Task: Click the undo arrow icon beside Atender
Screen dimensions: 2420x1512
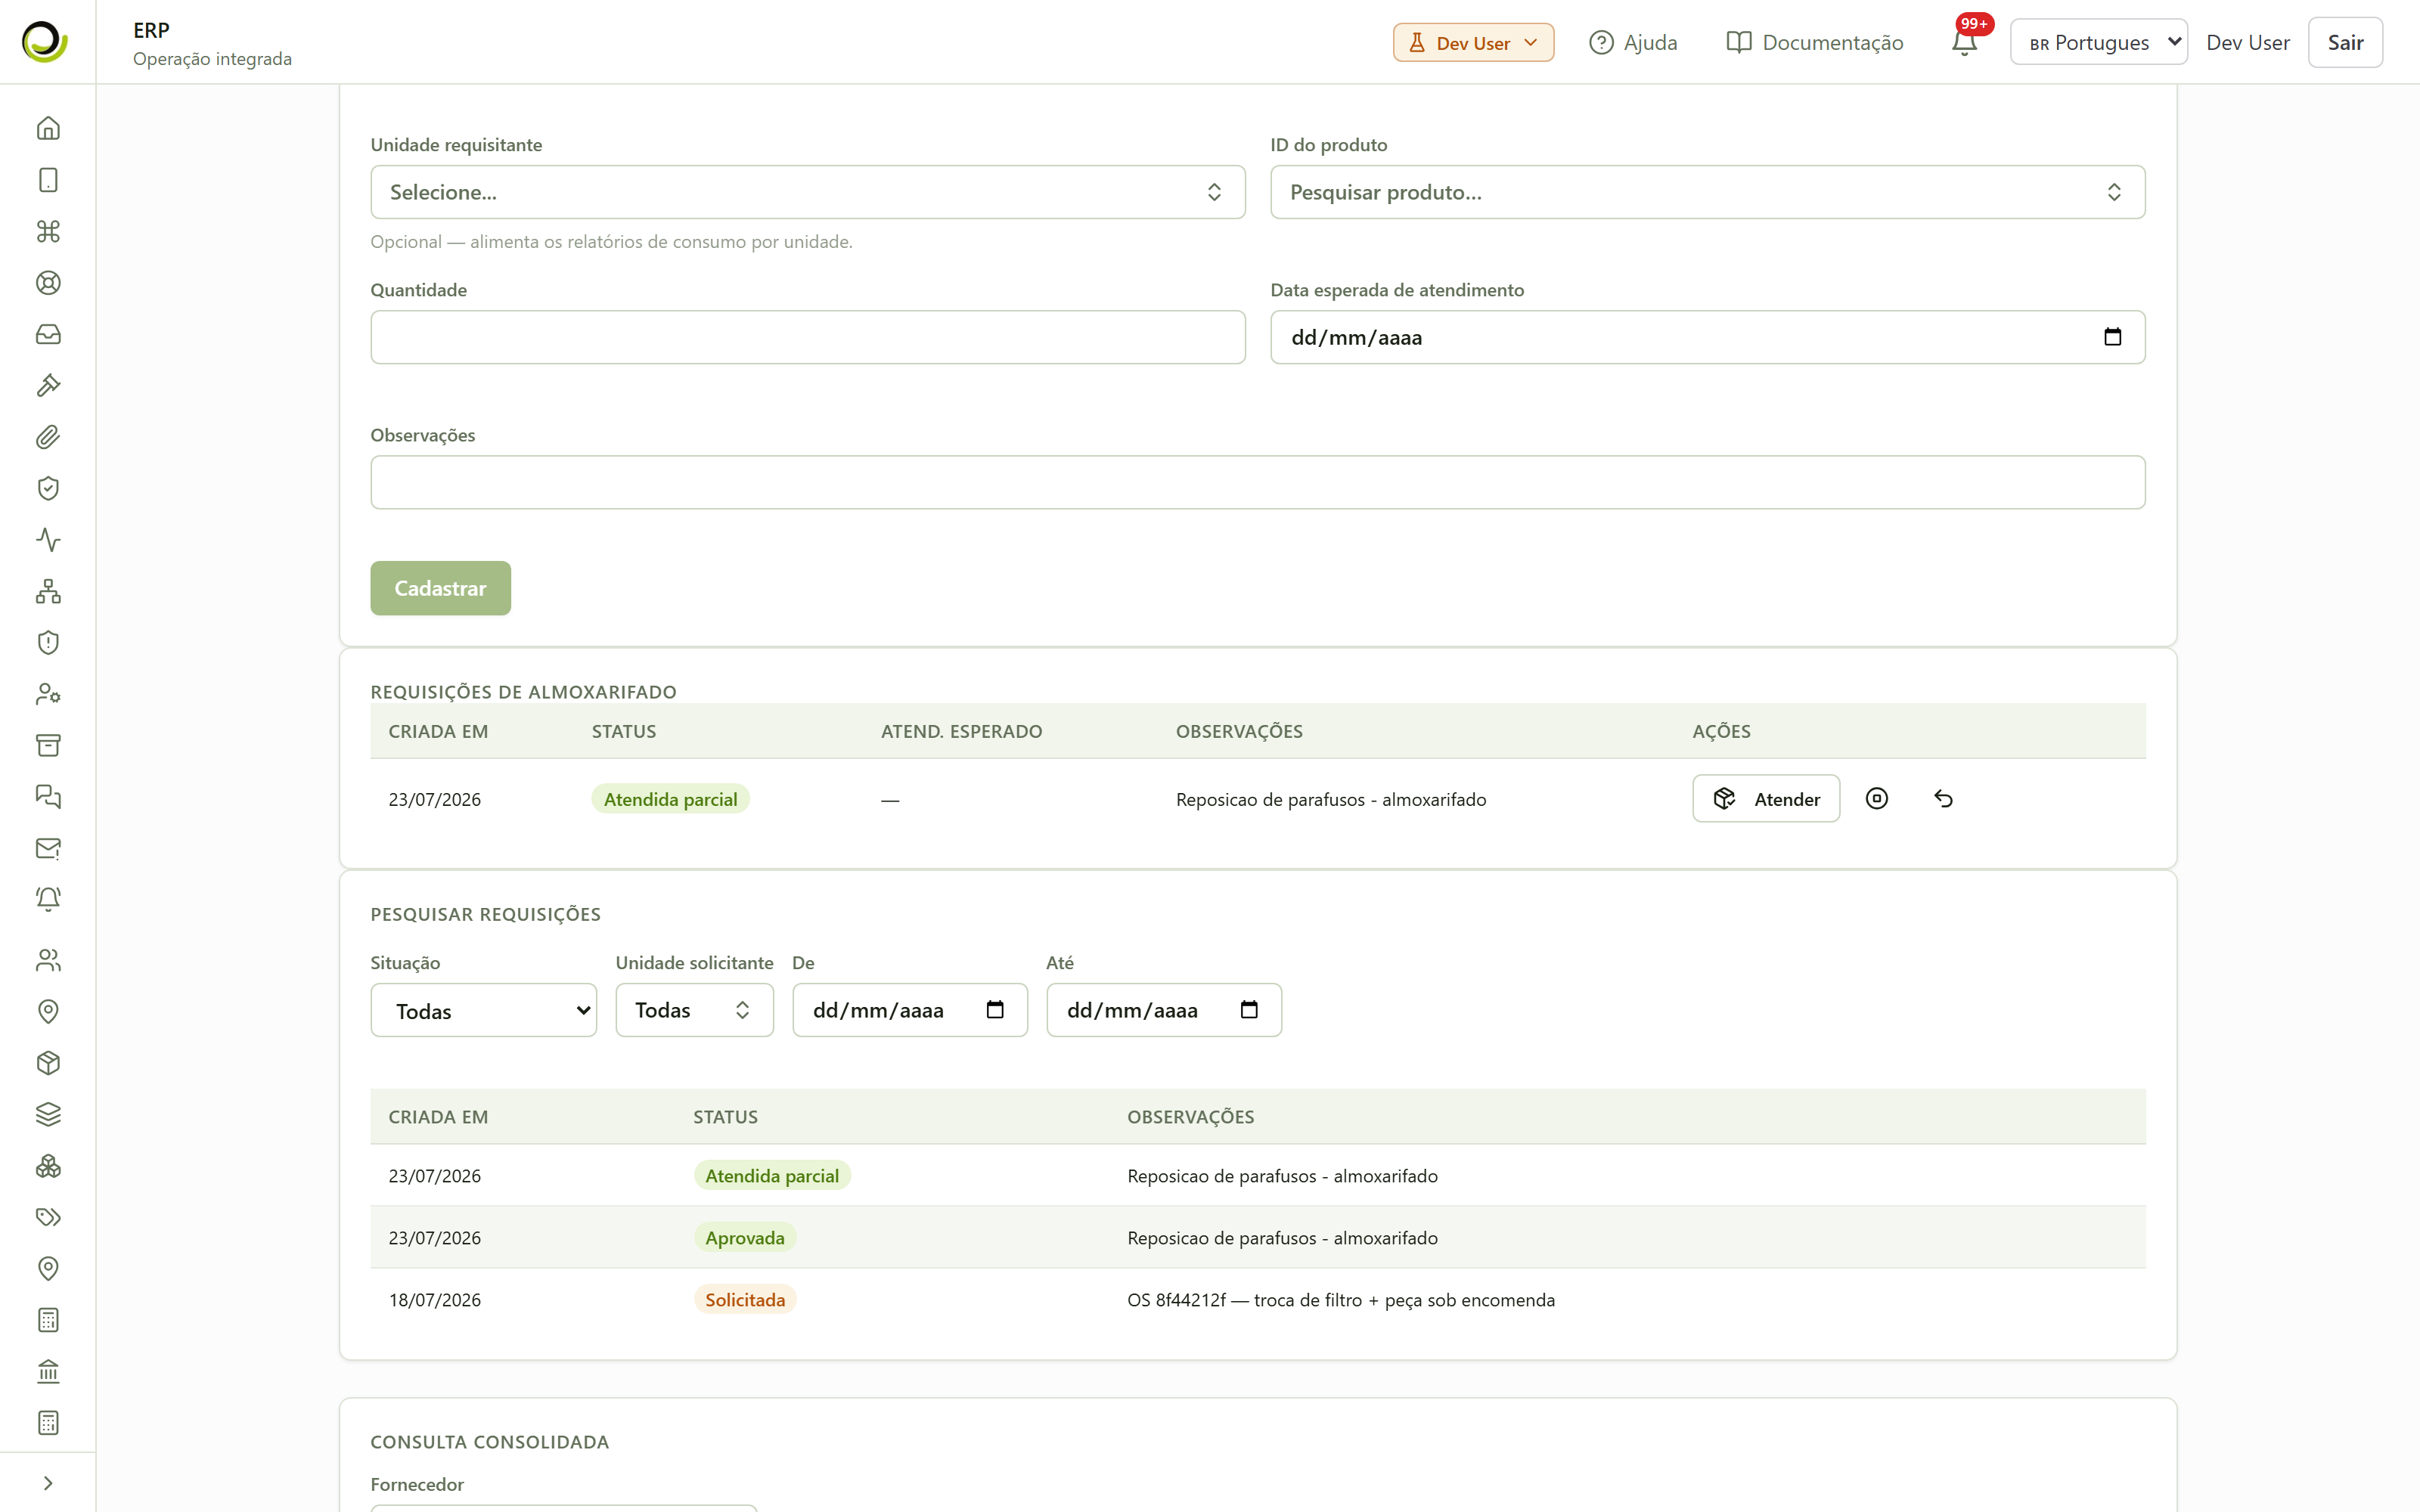Action: click(x=1943, y=798)
